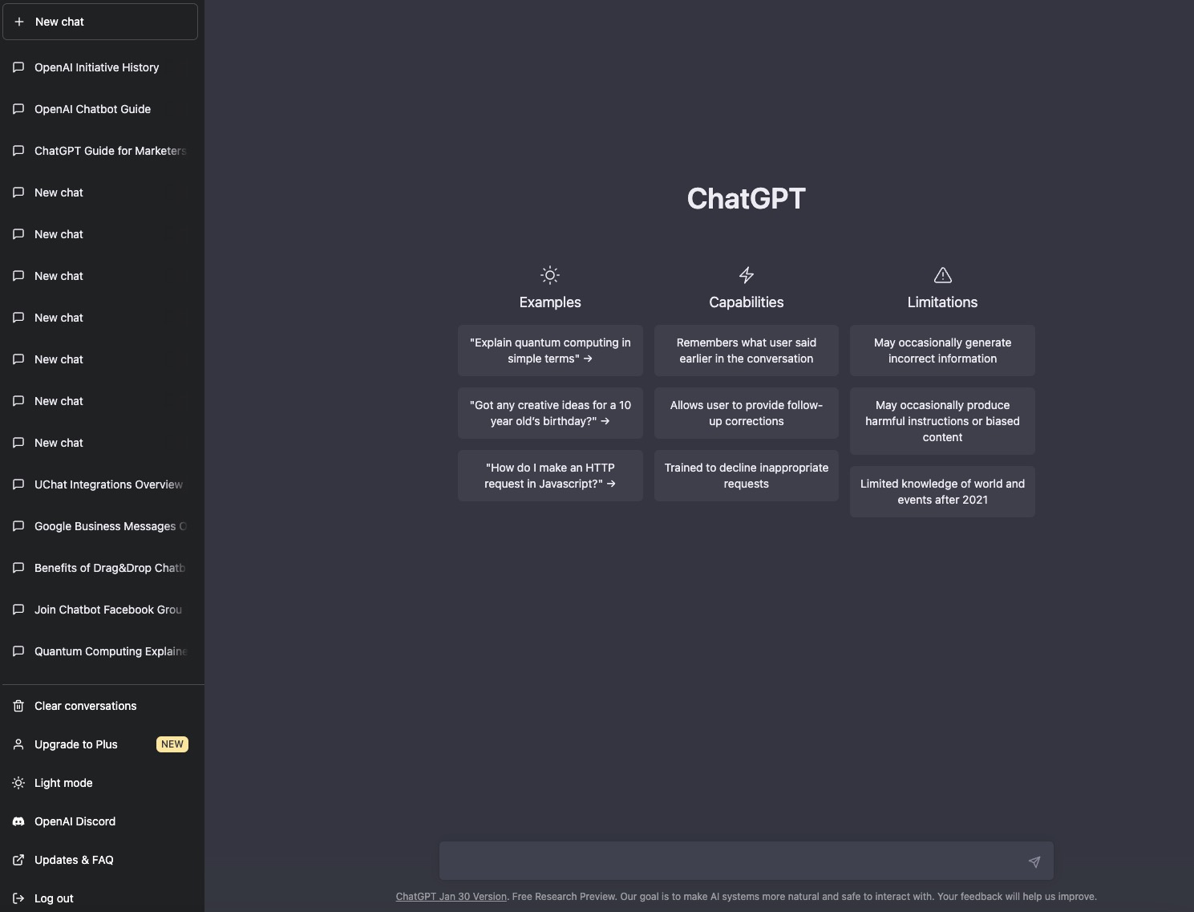Select the ChatGPT Guide for Marketers chat

coord(110,151)
